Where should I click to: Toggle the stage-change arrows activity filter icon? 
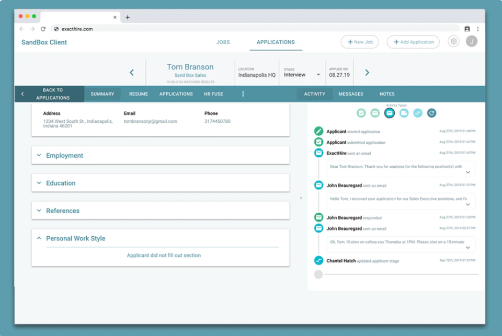[x=418, y=113]
